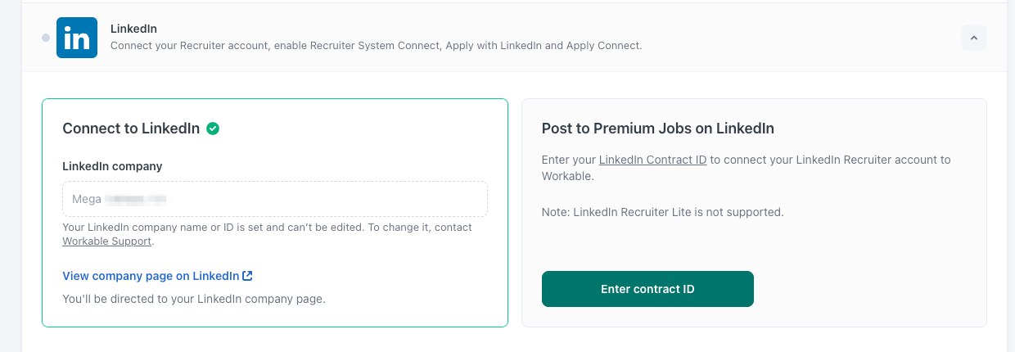Viewport: 1015px width, 352px height.
Task: Click the blurred part of company name
Action: (x=141, y=199)
